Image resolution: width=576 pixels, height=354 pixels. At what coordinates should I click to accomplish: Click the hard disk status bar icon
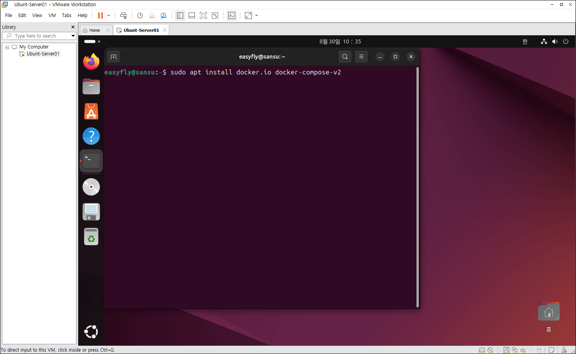pyautogui.click(x=482, y=350)
